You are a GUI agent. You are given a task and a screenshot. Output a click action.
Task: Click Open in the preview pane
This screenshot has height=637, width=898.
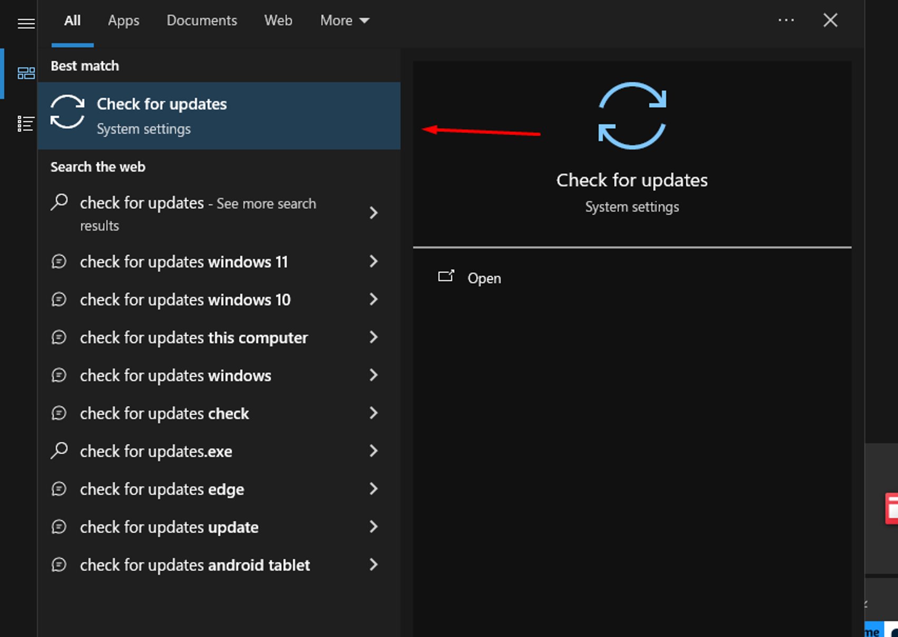coord(484,278)
